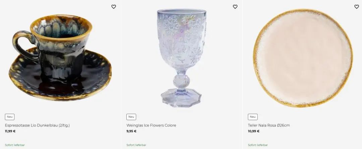The height and width of the screenshot is (149, 362).
Task: Favorite the Weinglas Ice Flowers Colore via heart
Action: (235, 7)
